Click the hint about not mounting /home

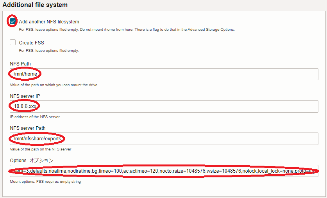[127, 30]
